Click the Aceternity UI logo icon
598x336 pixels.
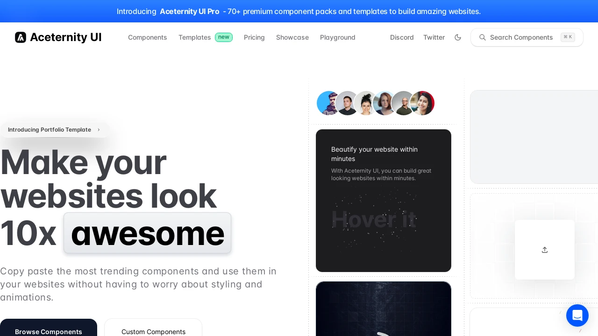21,37
